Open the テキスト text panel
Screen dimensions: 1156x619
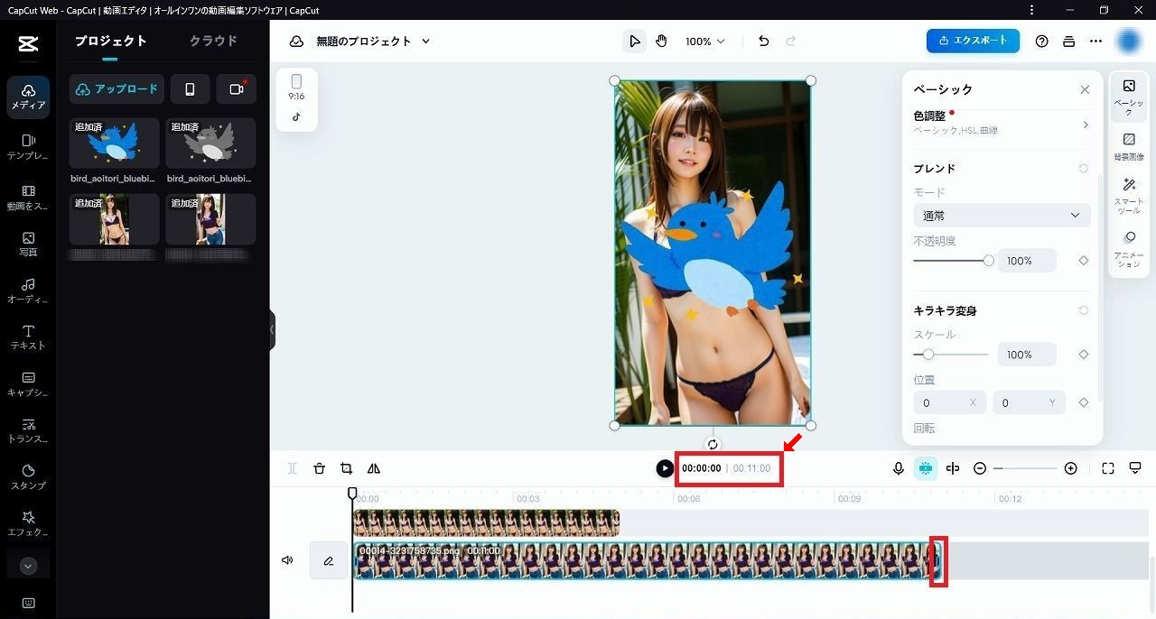pos(28,337)
